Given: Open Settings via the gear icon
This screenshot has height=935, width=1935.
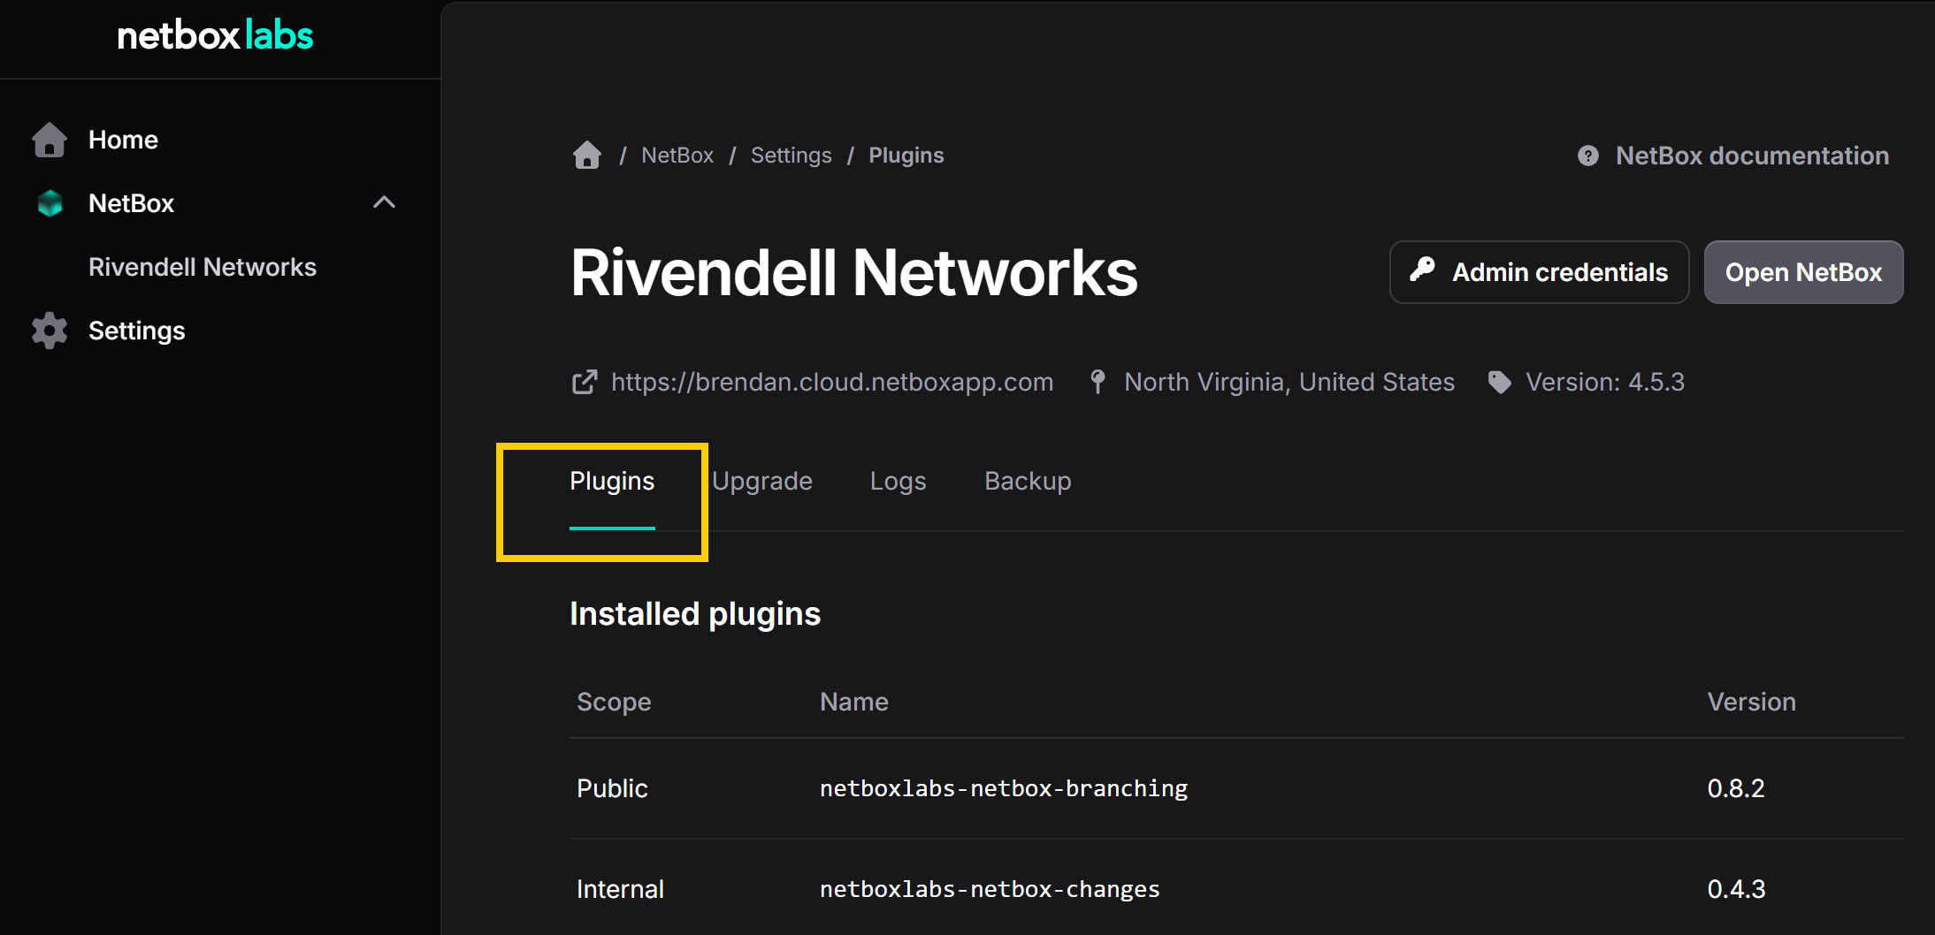Looking at the screenshot, I should pos(48,331).
